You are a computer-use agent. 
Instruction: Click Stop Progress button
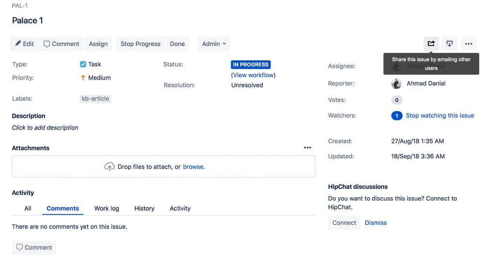[x=141, y=44]
